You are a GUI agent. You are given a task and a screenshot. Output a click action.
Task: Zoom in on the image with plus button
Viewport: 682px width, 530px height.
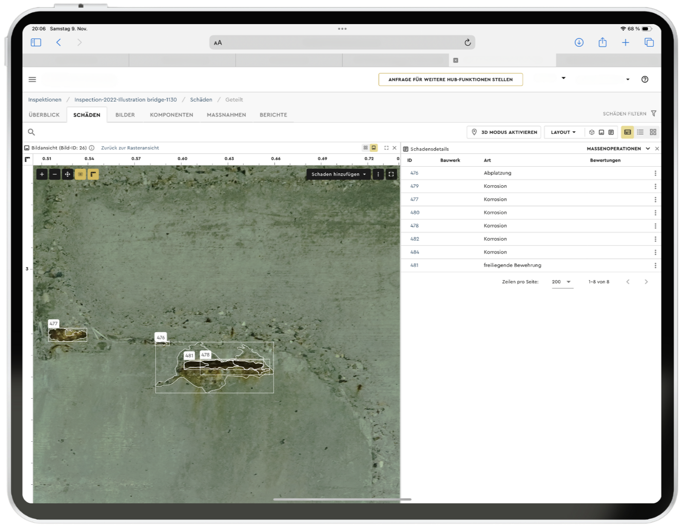42,174
